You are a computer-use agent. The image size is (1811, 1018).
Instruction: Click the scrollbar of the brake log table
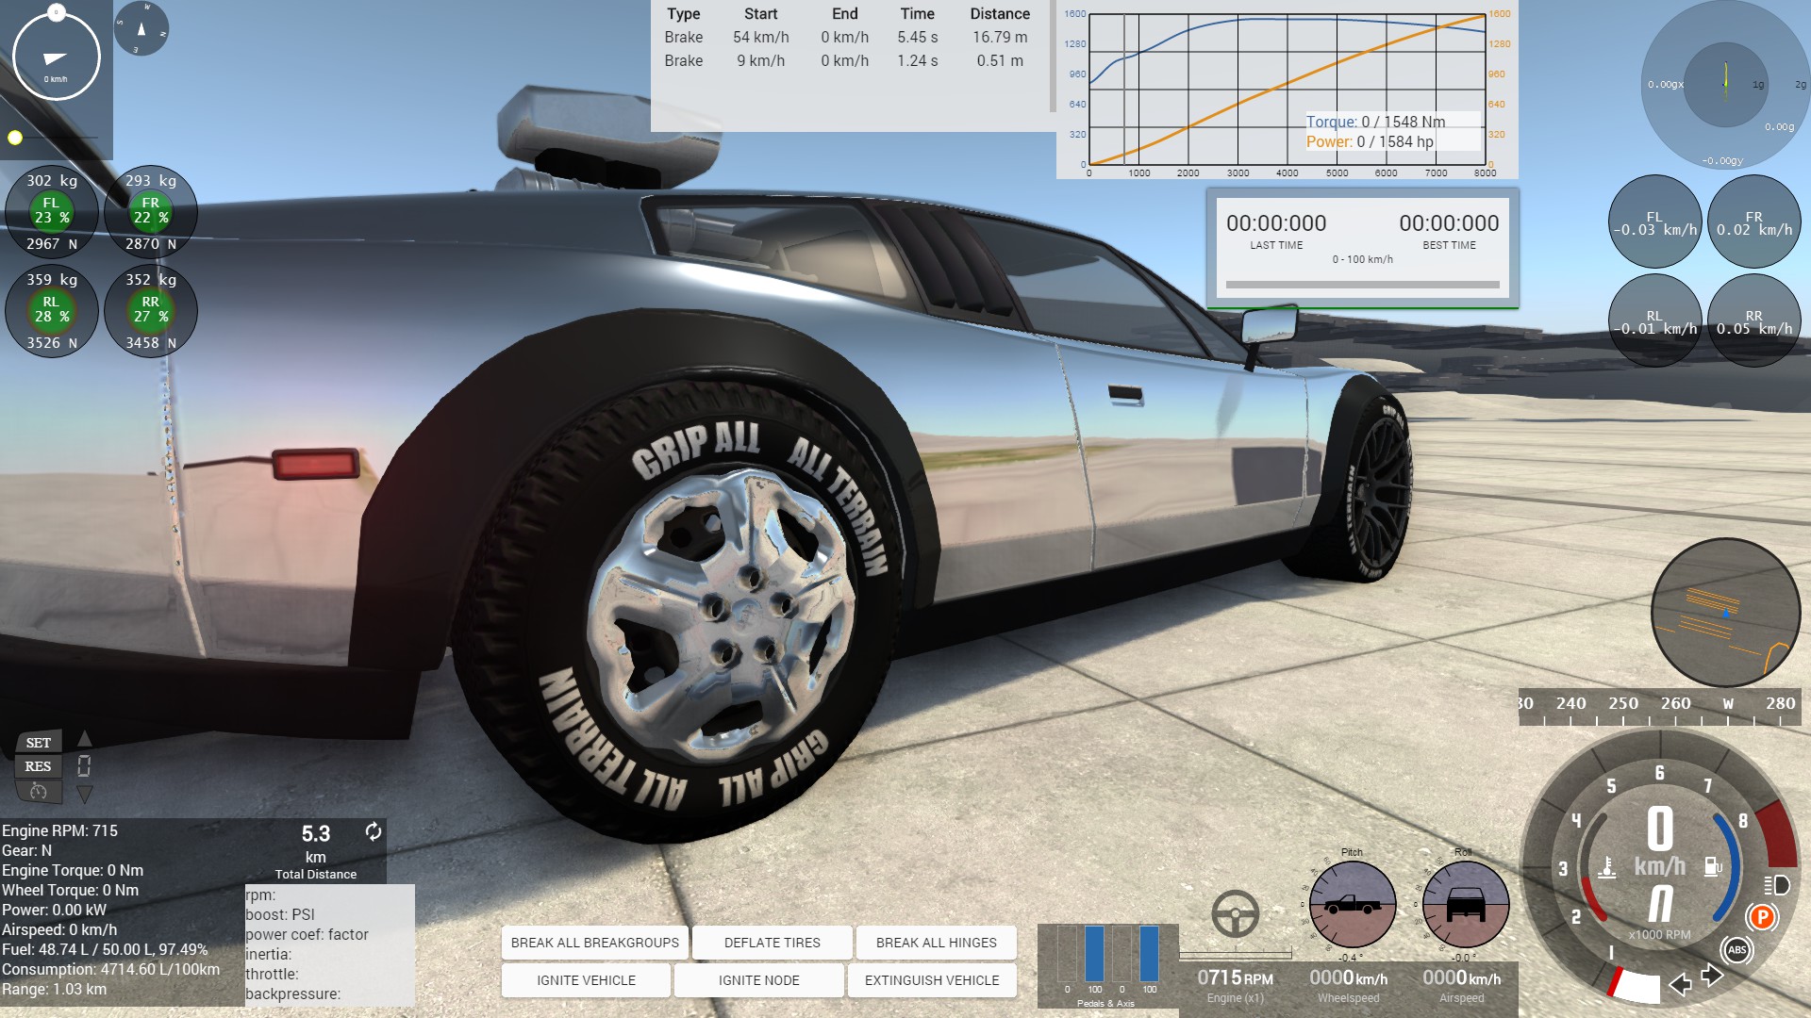(1053, 57)
